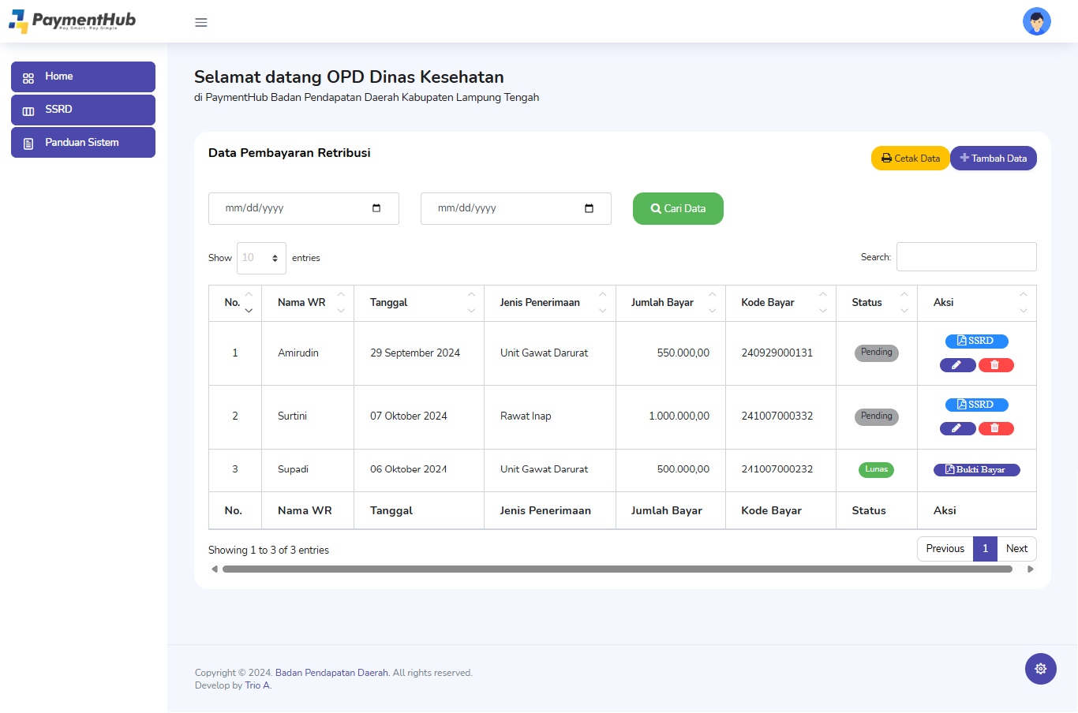Viewport: 1078px width, 713px height.
Task: Open the user avatar profile menu
Action: click(x=1036, y=21)
